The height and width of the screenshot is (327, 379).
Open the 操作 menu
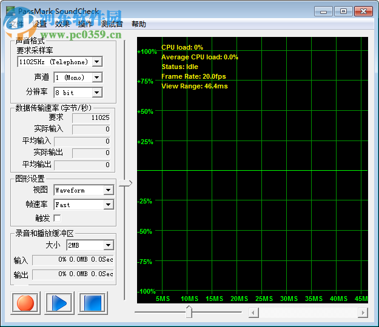click(x=86, y=24)
